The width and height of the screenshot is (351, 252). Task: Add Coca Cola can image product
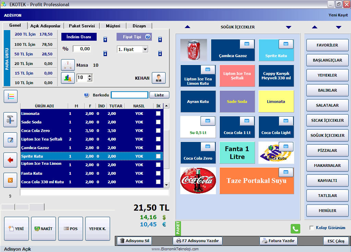coord(194,50)
